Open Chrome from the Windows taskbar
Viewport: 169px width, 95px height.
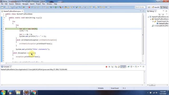[x=34, y=93]
